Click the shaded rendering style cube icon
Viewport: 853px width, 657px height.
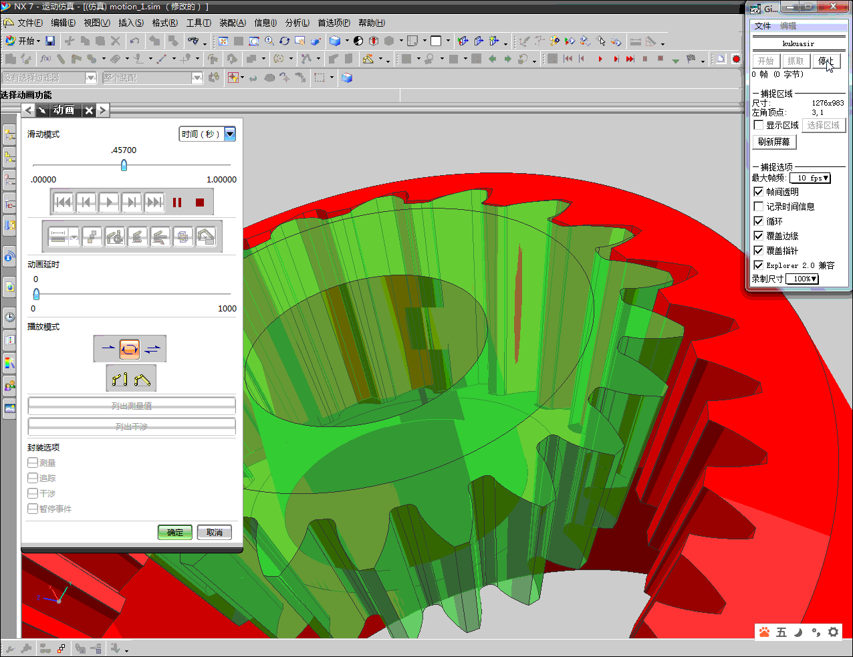tap(335, 41)
